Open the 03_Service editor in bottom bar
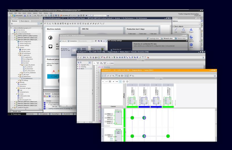 tap(68, 114)
